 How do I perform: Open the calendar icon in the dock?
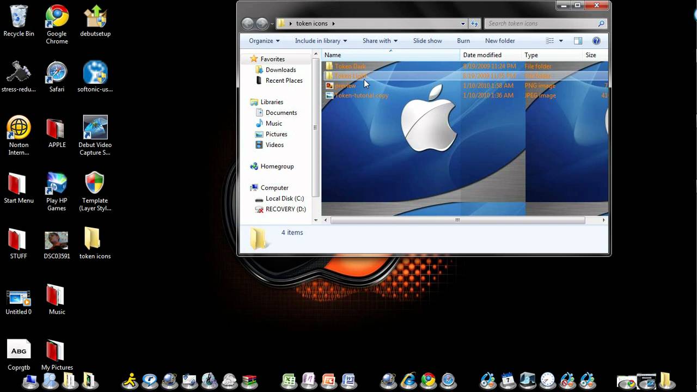coord(508,380)
